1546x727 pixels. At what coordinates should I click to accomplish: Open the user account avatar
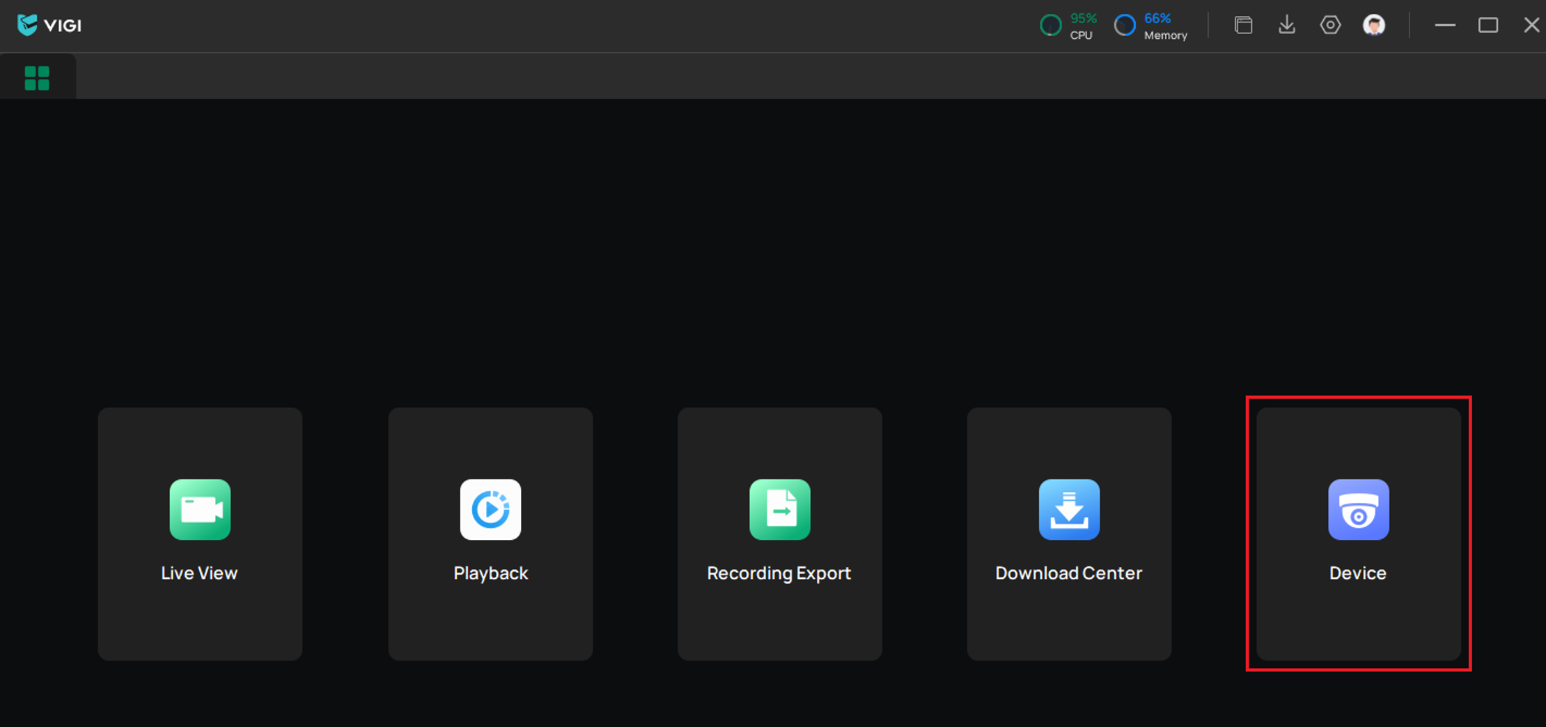(x=1374, y=25)
